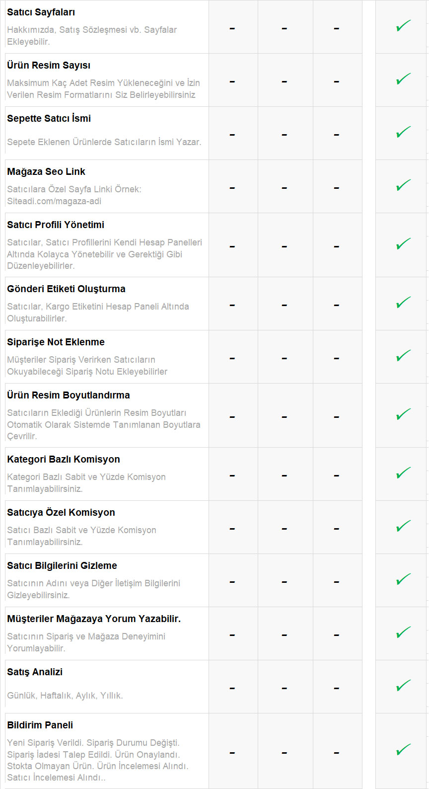429x789 pixels.
Task: Click the Mağaza Seo Link heading
Action: [46, 172]
